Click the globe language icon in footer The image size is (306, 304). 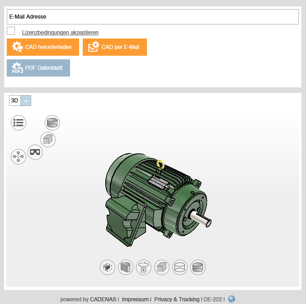[x=232, y=299]
